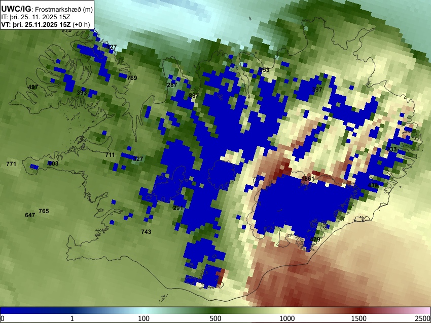Click the '1000' tick label on the color scale
The image size is (431, 323).
(x=287, y=318)
